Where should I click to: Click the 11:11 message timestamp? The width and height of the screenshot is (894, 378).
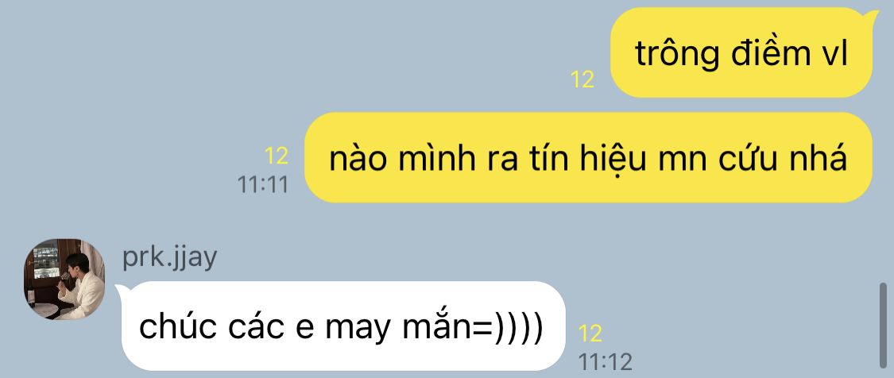[263, 185]
